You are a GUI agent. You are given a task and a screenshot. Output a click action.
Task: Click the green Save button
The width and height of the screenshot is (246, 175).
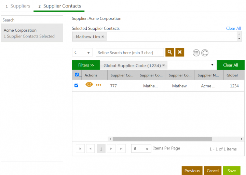click(x=231, y=171)
